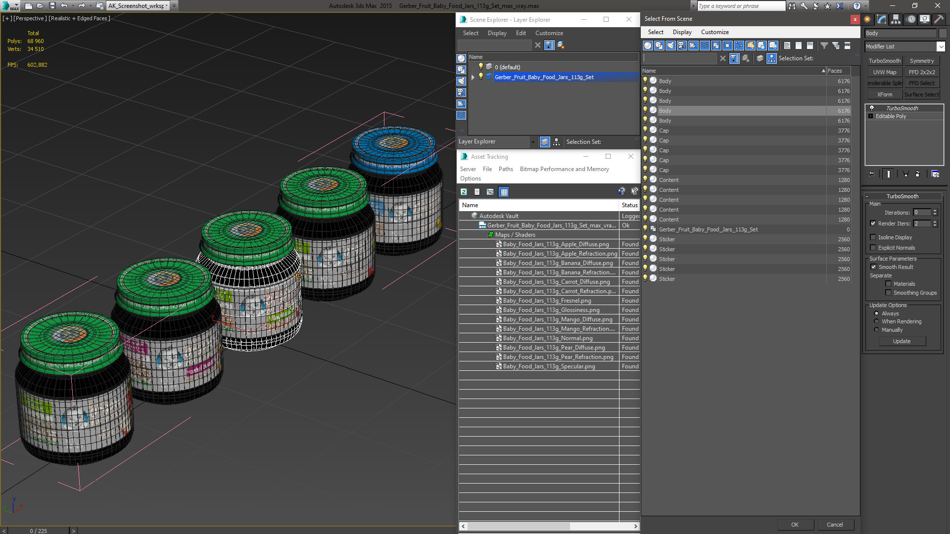Toggle shapes display filter in Select From Scene
The height and width of the screenshot is (534, 950).
pos(659,45)
